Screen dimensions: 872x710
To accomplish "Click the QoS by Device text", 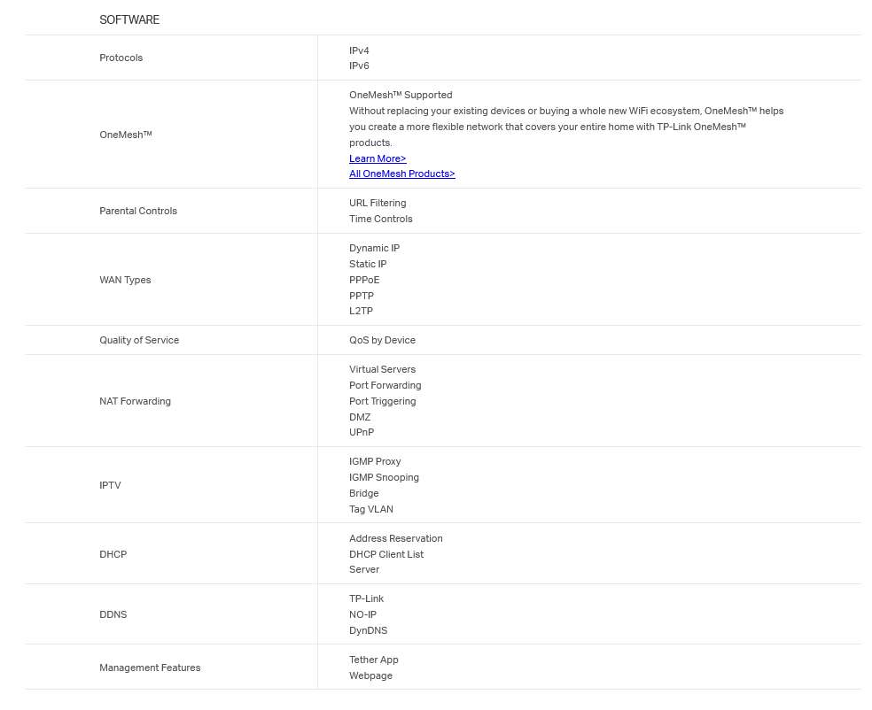I will [x=383, y=340].
